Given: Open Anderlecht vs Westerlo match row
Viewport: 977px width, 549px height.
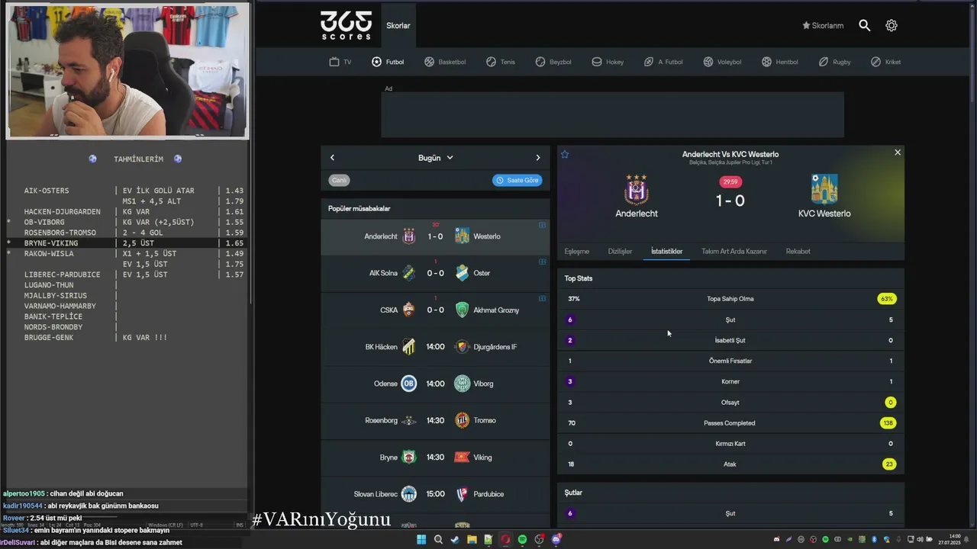Looking at the screenshot, I should (x=435, y=236).
